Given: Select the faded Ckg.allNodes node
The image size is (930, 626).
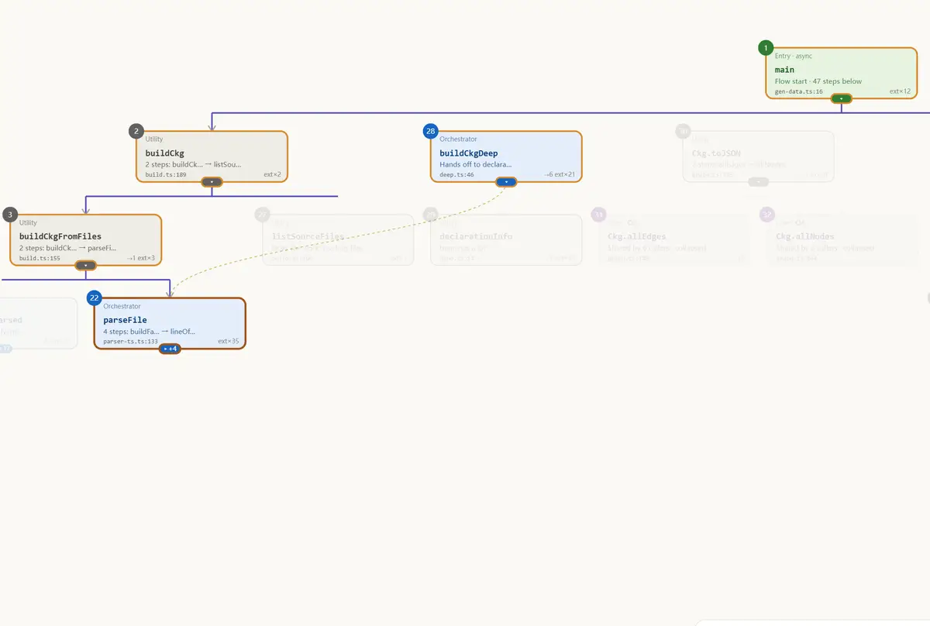Looking at the screenshot, I should click(842, 240).
